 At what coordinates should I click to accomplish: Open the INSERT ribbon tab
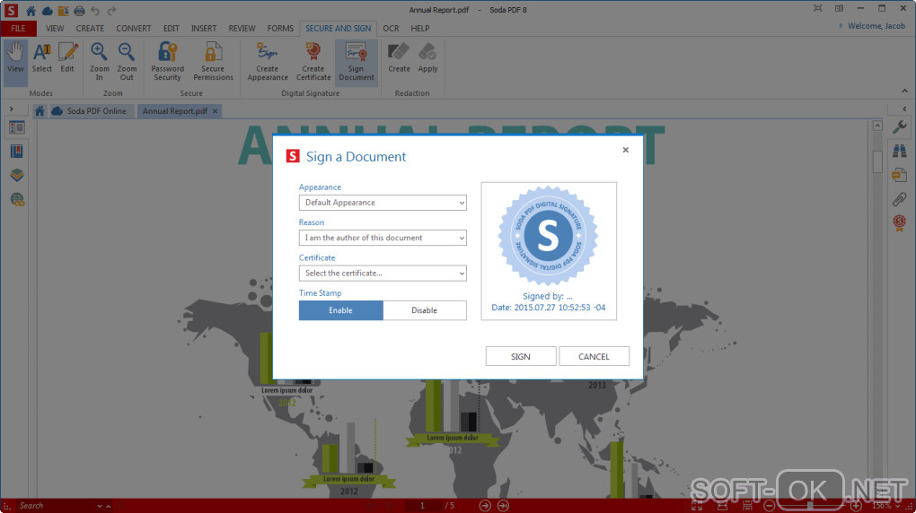204,28
